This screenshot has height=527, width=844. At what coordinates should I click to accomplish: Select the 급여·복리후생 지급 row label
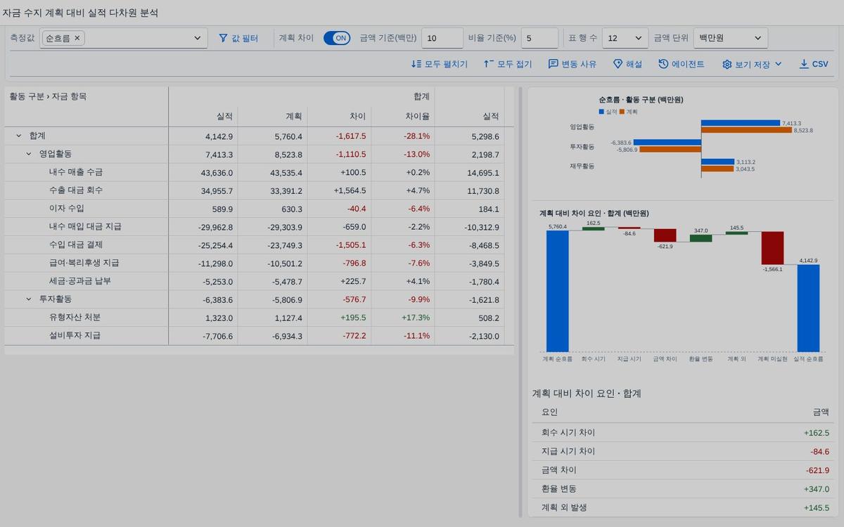click(84, 263)
